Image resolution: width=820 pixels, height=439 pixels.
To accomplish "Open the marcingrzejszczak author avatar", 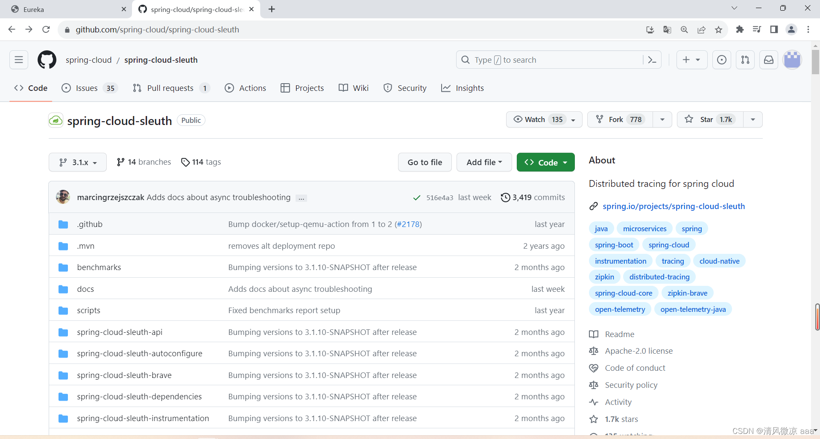I will pos(63,197).
